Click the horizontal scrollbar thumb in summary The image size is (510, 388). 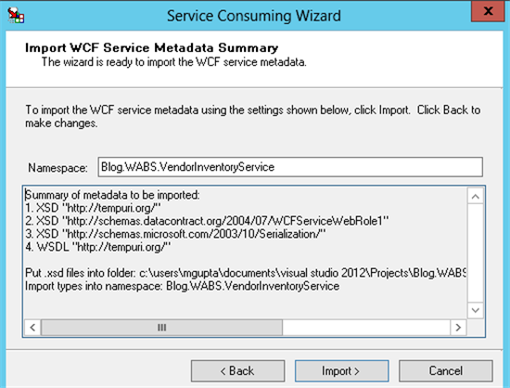[161, 327]
